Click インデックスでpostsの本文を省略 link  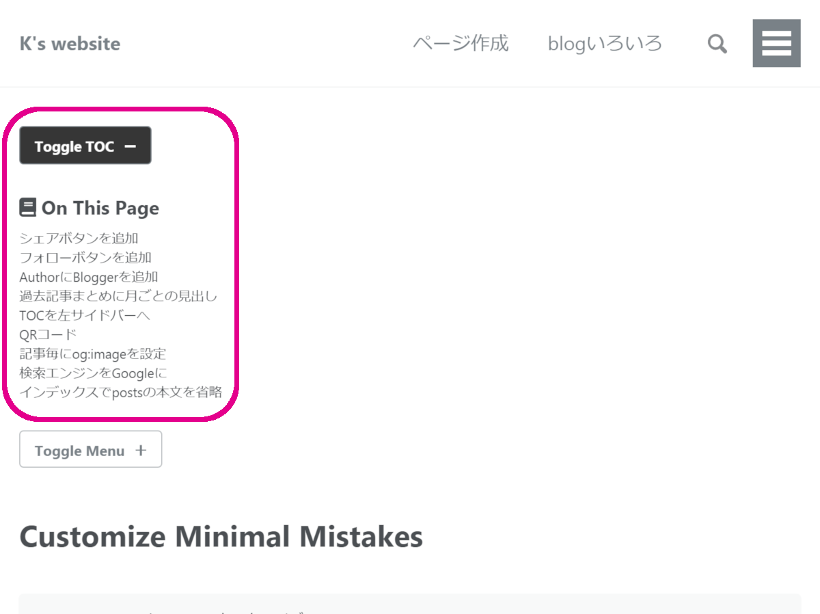coord(121,392)
